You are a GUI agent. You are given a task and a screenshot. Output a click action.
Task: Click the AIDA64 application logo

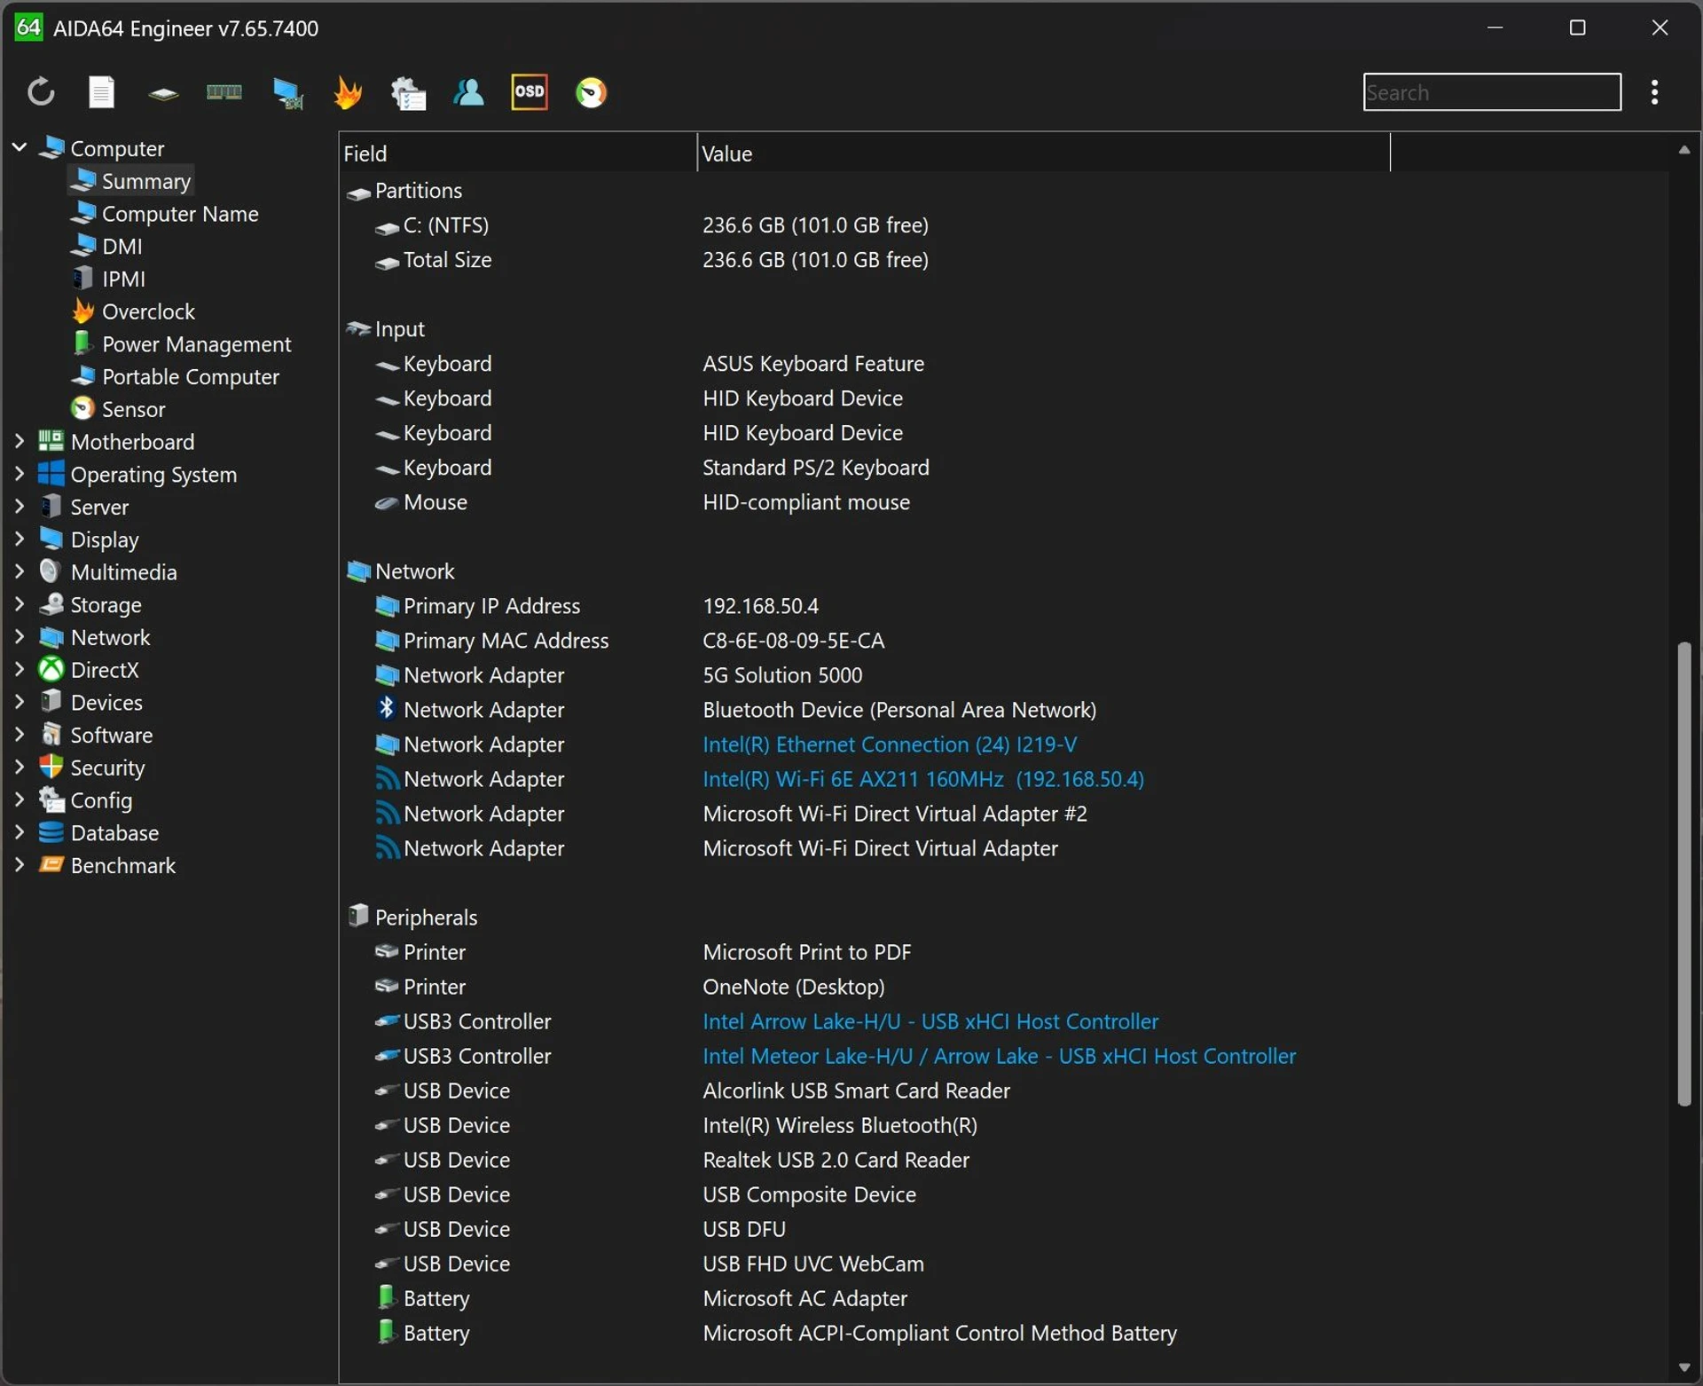tap(28, 28)
